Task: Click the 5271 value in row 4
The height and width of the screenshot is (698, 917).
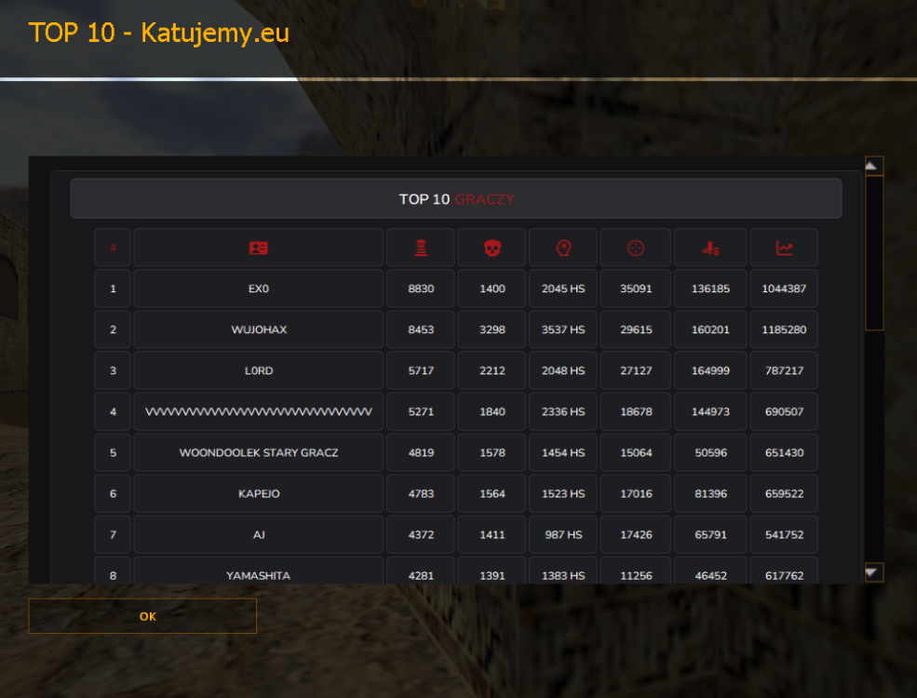Action: click(x=421, y=411)
